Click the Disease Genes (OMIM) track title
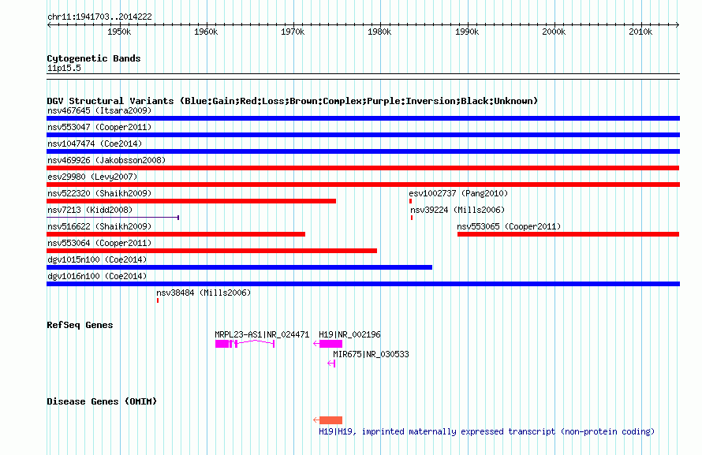Screen dimensions: 702x455 102,401
